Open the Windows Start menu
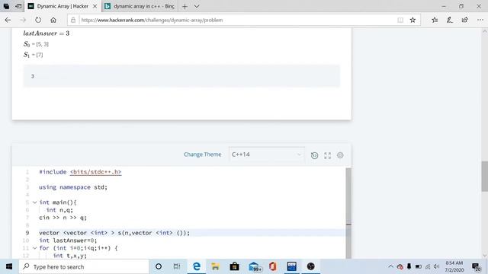The image size is (488, 274). [x=9, y=266]
